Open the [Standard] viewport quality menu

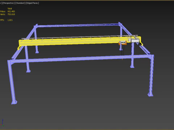pos(20,3)
